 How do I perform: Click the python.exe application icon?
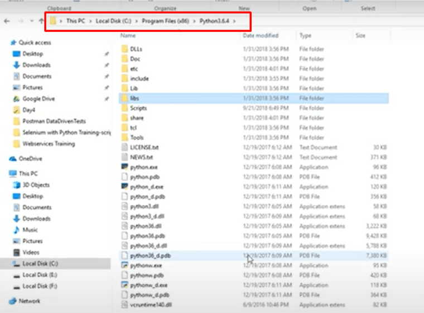124,167
